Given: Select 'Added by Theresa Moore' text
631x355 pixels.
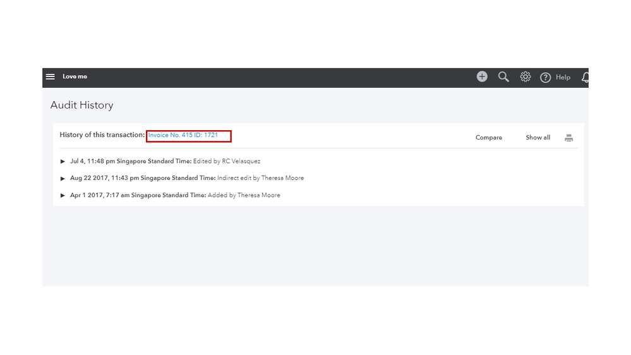Looking at the screenshot, I should [244, 195].
